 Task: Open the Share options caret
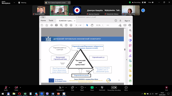96,87
